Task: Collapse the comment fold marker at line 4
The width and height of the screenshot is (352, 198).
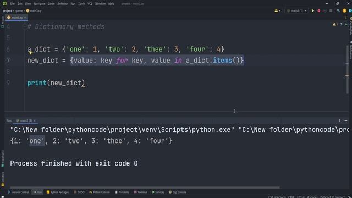Action: pyautogui.click(x=25, y=27)
